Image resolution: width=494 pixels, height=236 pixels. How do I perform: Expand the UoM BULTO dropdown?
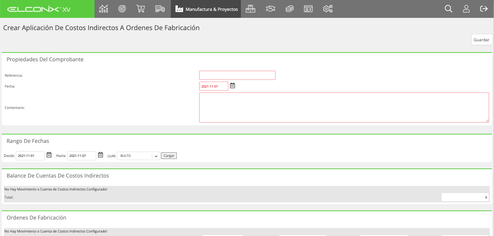click(139, 156)
